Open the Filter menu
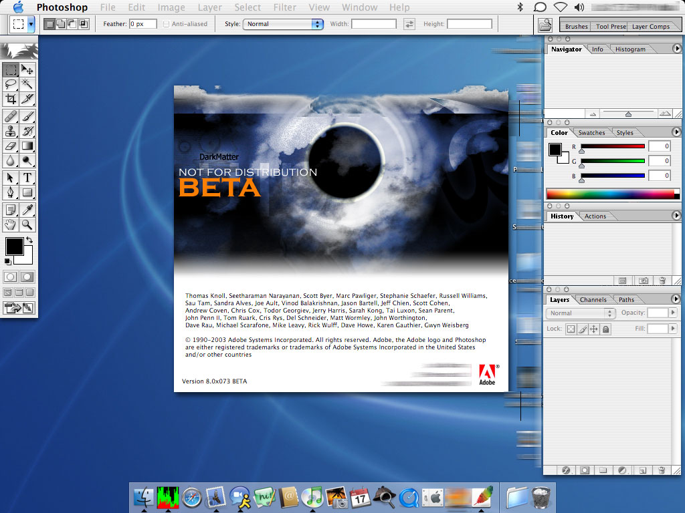Image resolution: width=685 pixels, height=513 pixels. tap(285, 7)
